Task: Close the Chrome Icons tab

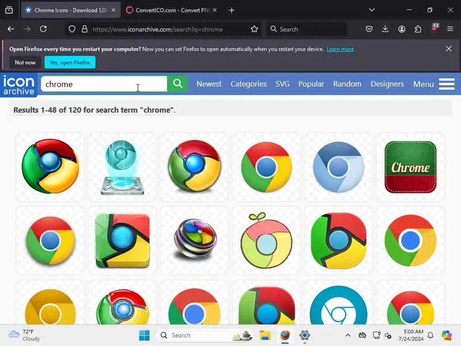Action: click(113, 10)
